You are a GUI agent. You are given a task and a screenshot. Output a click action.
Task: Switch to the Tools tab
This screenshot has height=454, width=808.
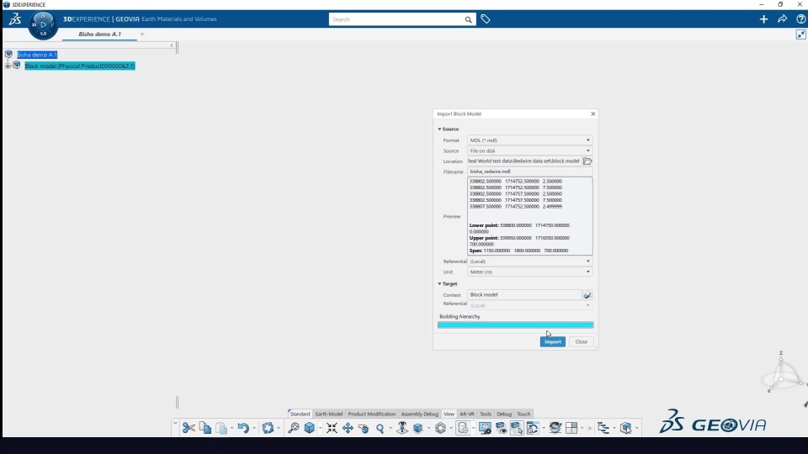pyautogui.click(x=486, y=414)
